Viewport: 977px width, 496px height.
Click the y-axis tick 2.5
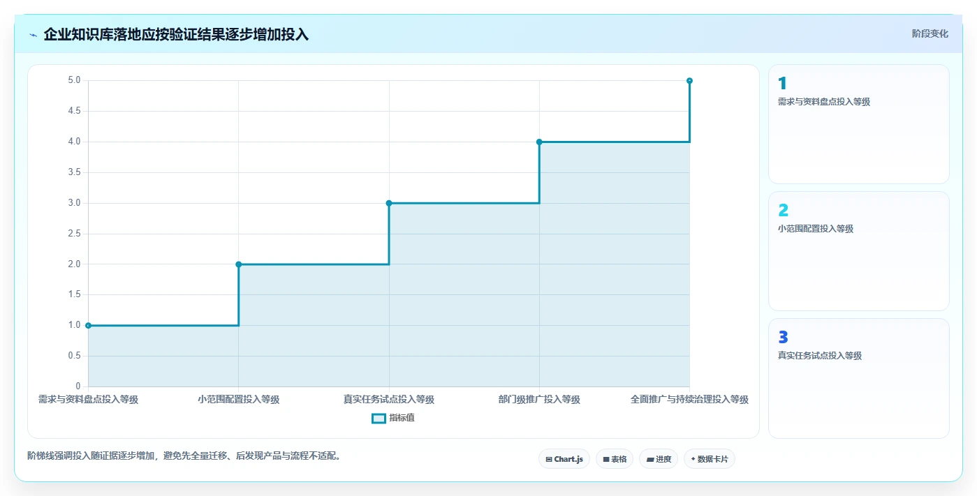74,234
